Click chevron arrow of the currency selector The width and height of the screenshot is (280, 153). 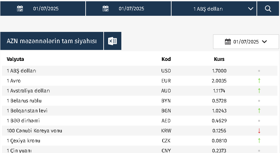251,9
